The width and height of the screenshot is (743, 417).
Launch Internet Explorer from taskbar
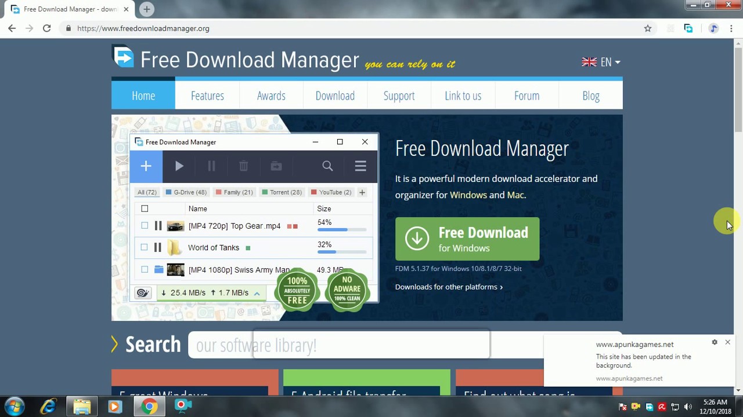48,407
